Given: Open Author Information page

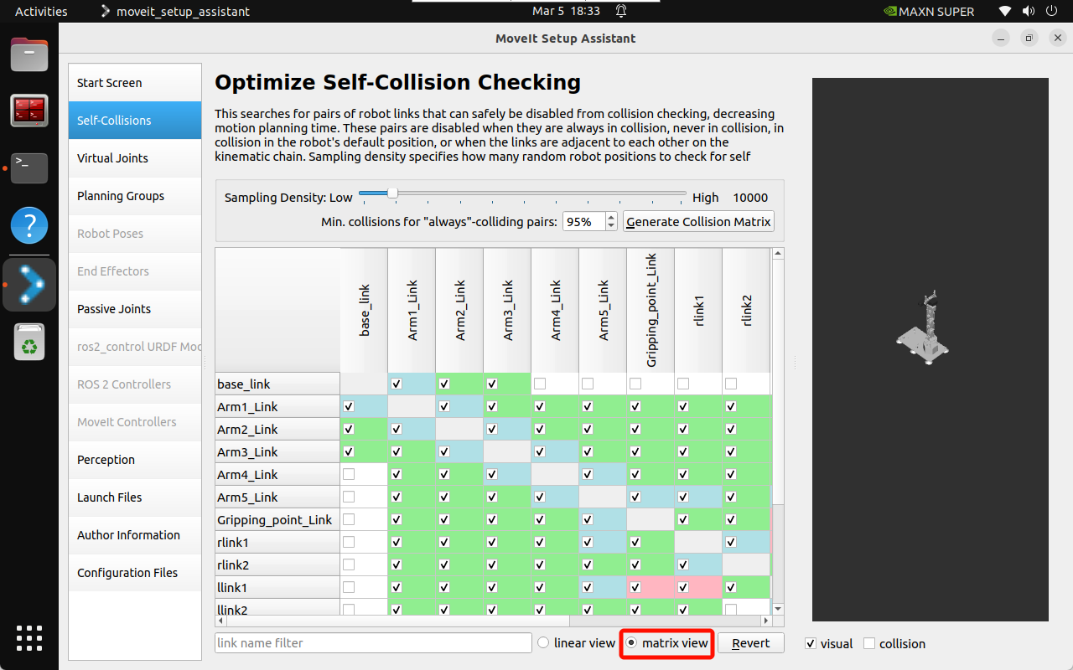Looking at the screenshot, I should tap(135, 535).
